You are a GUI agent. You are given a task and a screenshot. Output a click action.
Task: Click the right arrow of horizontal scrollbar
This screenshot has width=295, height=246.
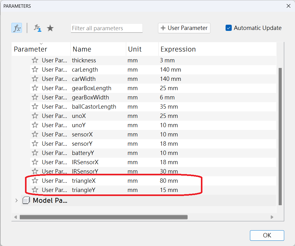coord(272,217)
